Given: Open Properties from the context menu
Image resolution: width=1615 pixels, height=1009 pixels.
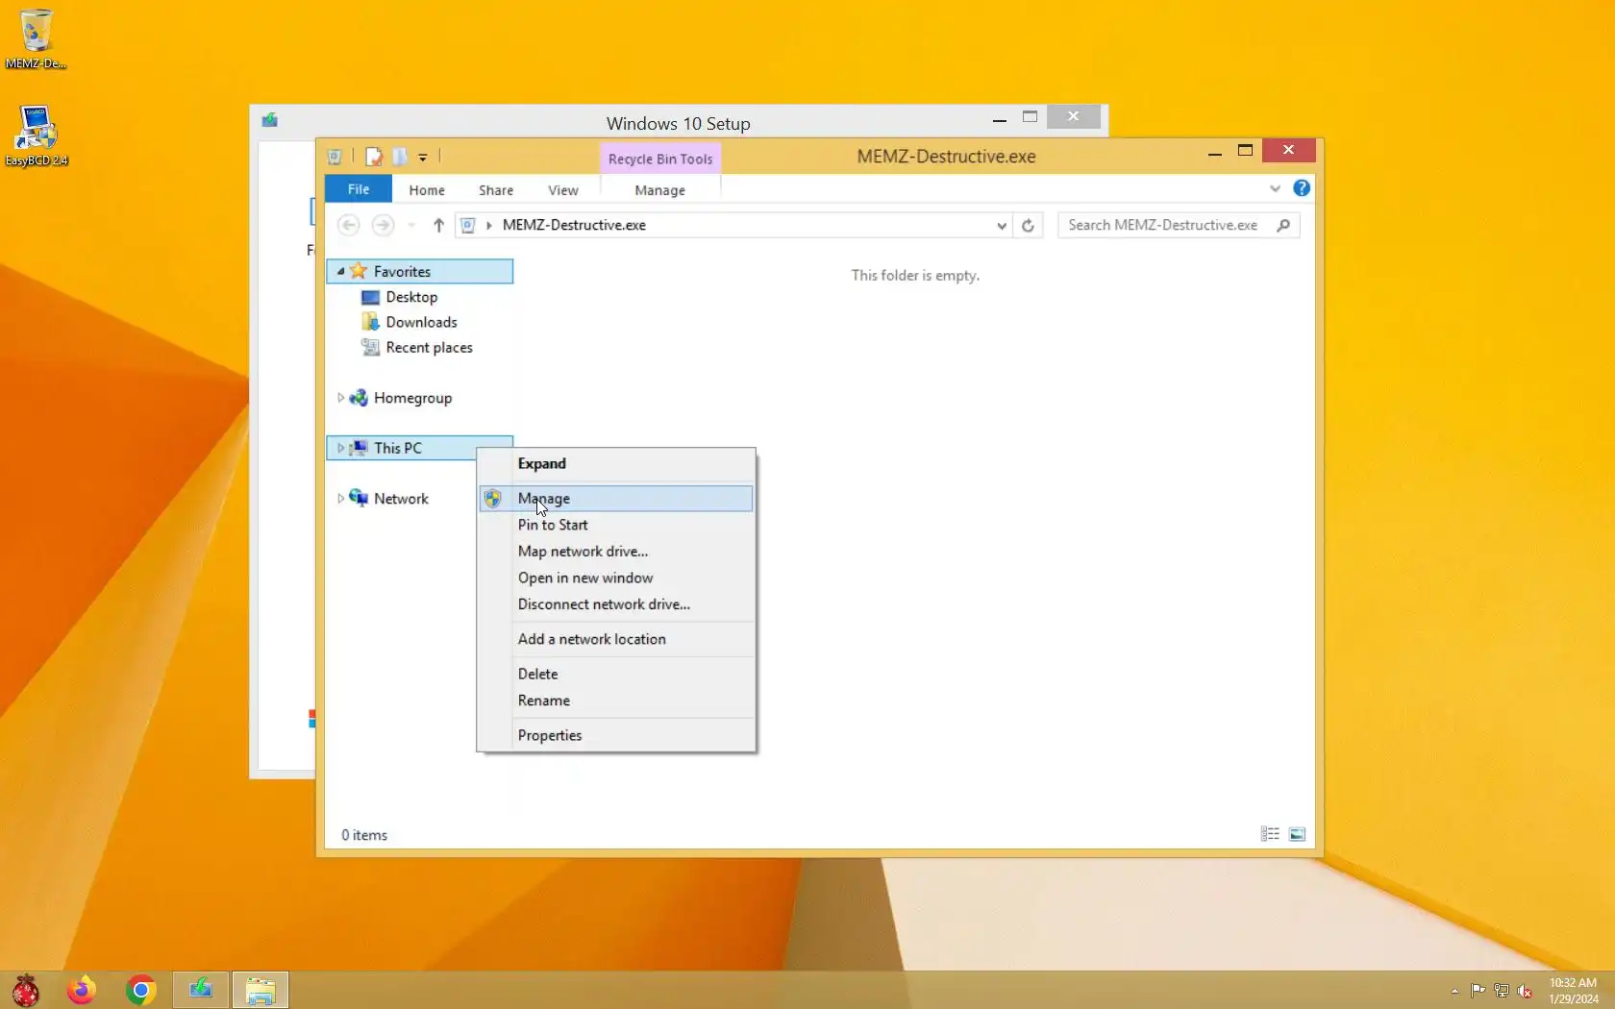Looking at the screenshot, I should 616,735.
